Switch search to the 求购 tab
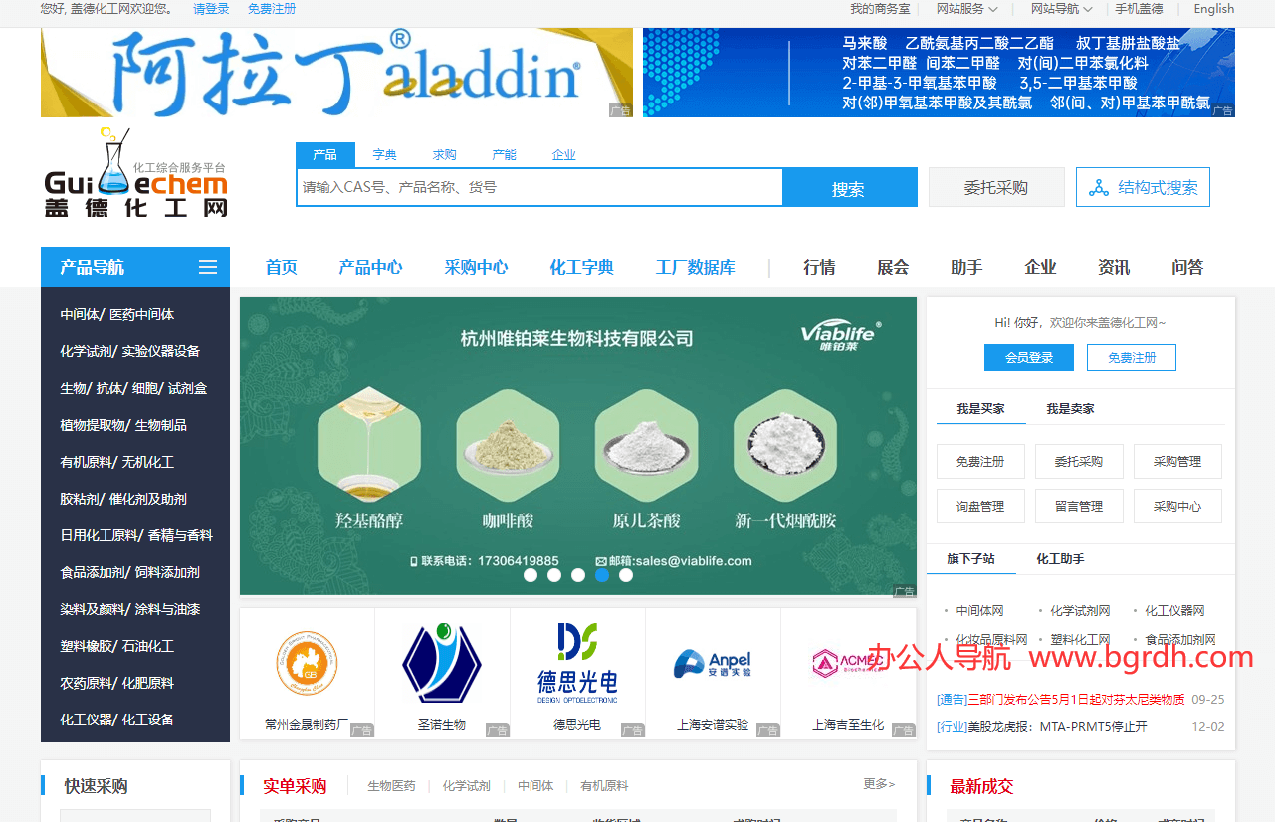The height and width of the screenshot is (822, 1275). pyautogui.click(x=444, y=155)
